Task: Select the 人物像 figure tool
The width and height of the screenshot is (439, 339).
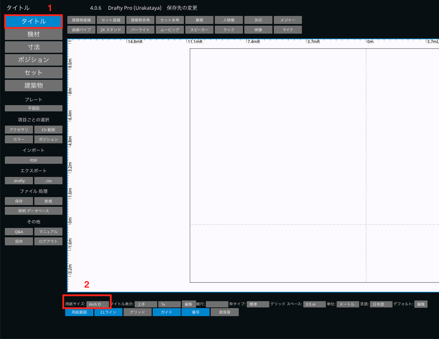Action: point(229,20)
